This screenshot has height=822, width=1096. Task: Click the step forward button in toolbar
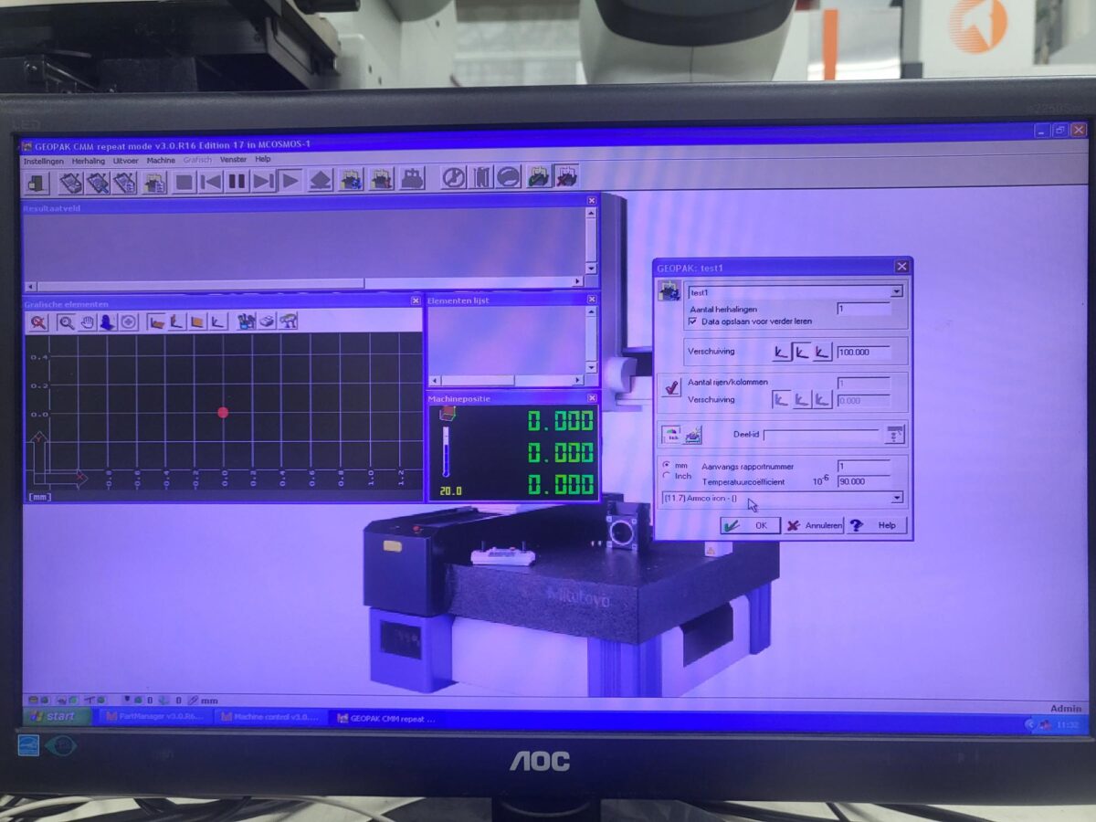click(264, 182)
